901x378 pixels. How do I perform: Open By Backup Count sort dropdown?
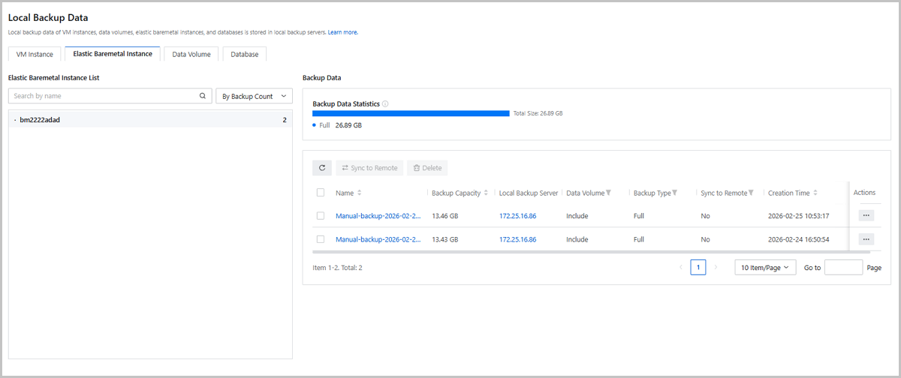coord(254,96)
